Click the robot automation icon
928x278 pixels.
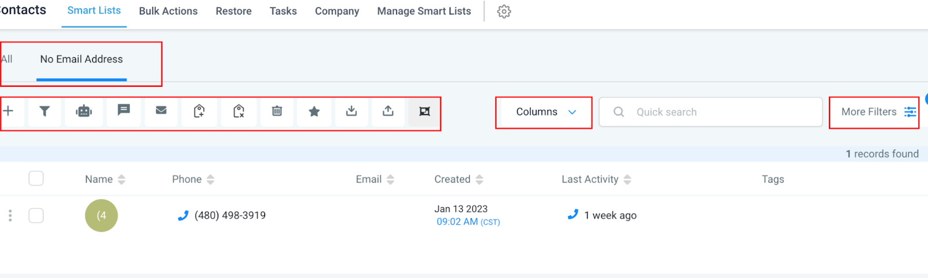84,111
